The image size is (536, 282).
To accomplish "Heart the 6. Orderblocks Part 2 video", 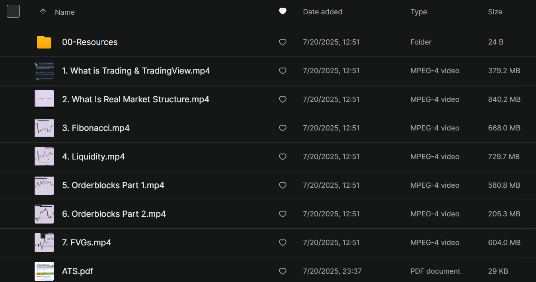I will pyautogui.click(x=283, y=214).
